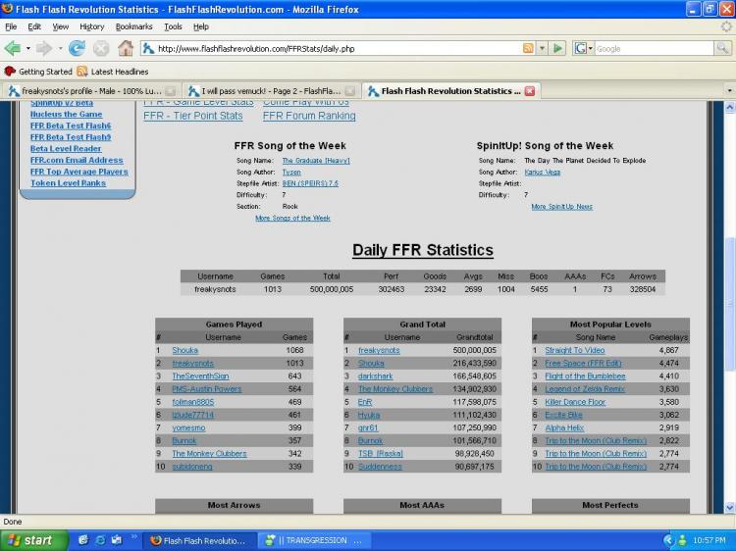Open the Edit menu
Image resolution: width=736 pixels, height=551 pixels.
(x=34, y=26)
